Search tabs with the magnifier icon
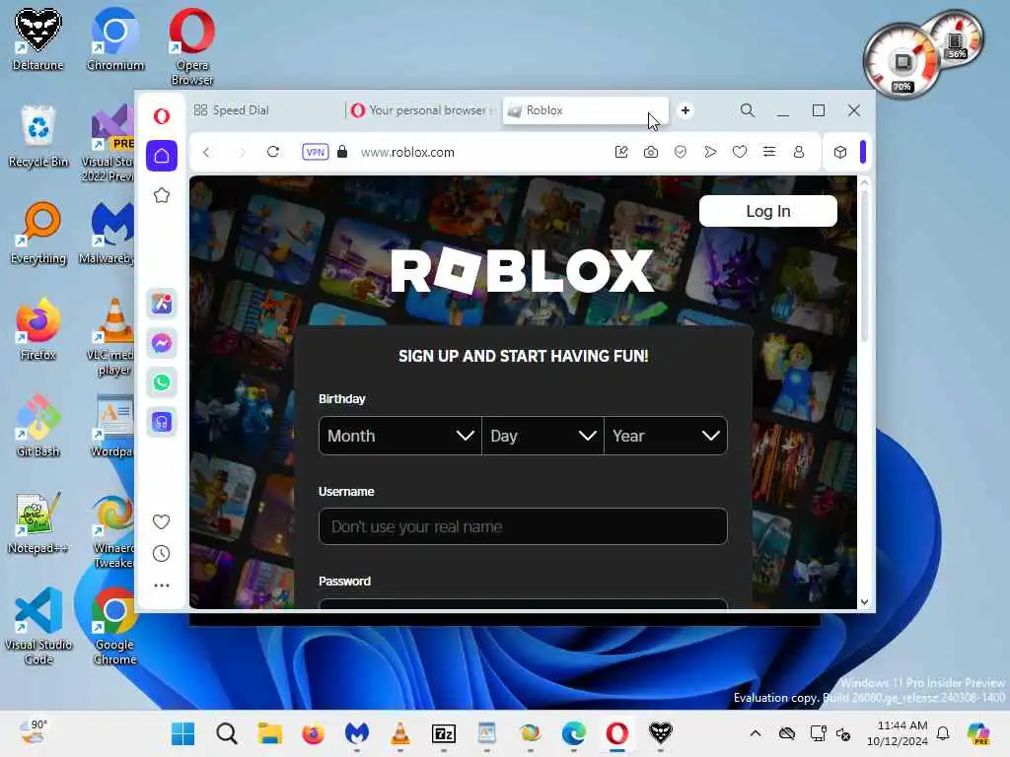This screenshot has width=1010, height=757. pos(748,110)
